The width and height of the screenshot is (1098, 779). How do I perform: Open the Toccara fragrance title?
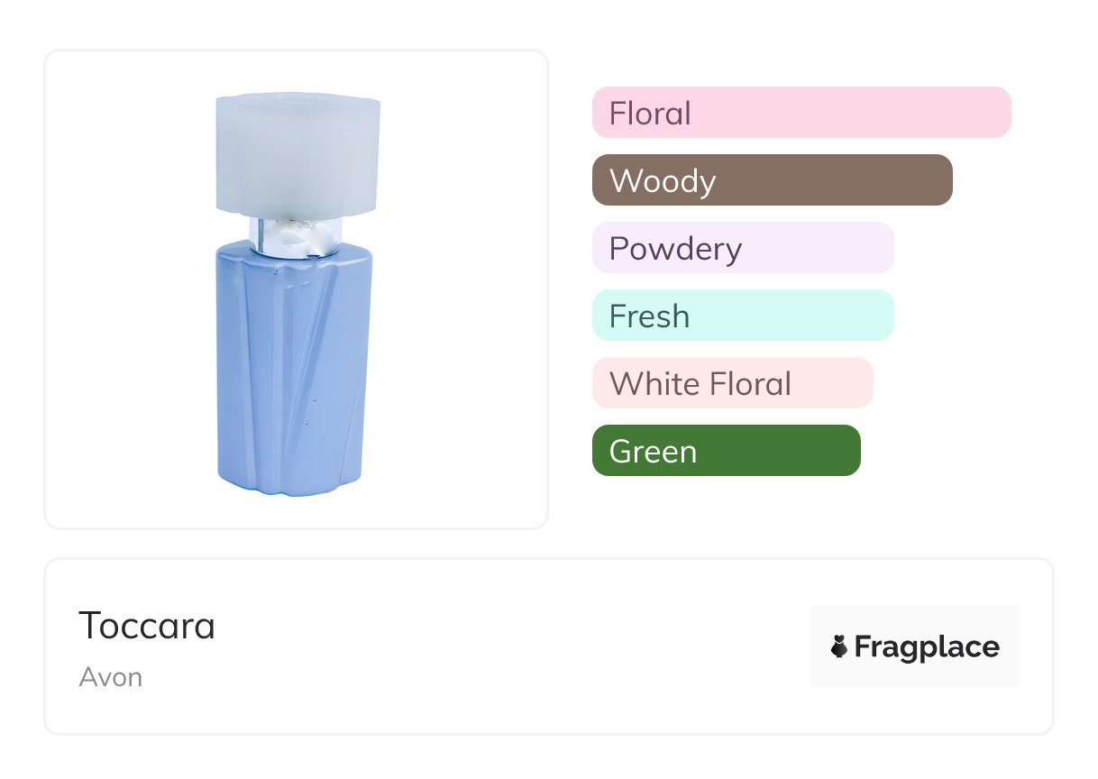tap(147, 625)
